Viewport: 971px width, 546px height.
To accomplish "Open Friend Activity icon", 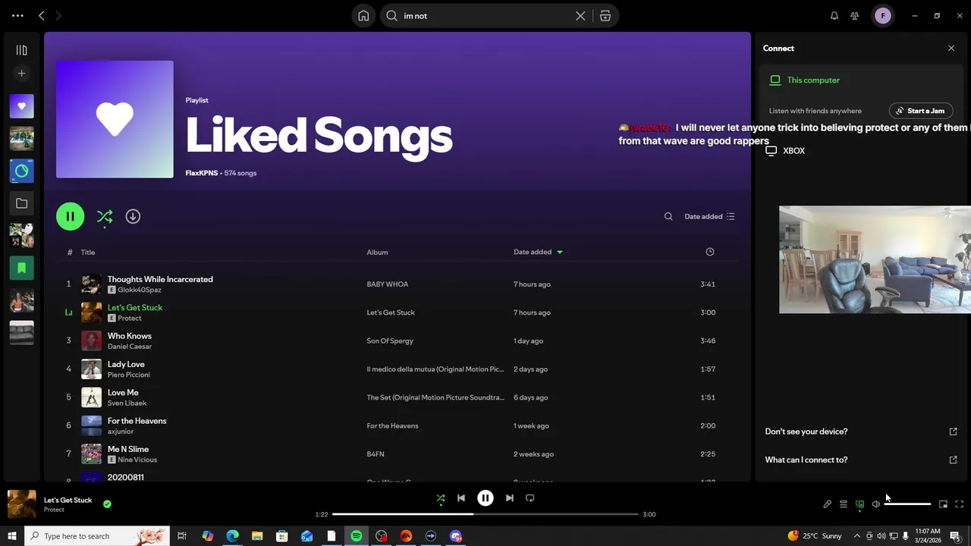I will pos(855,16).
